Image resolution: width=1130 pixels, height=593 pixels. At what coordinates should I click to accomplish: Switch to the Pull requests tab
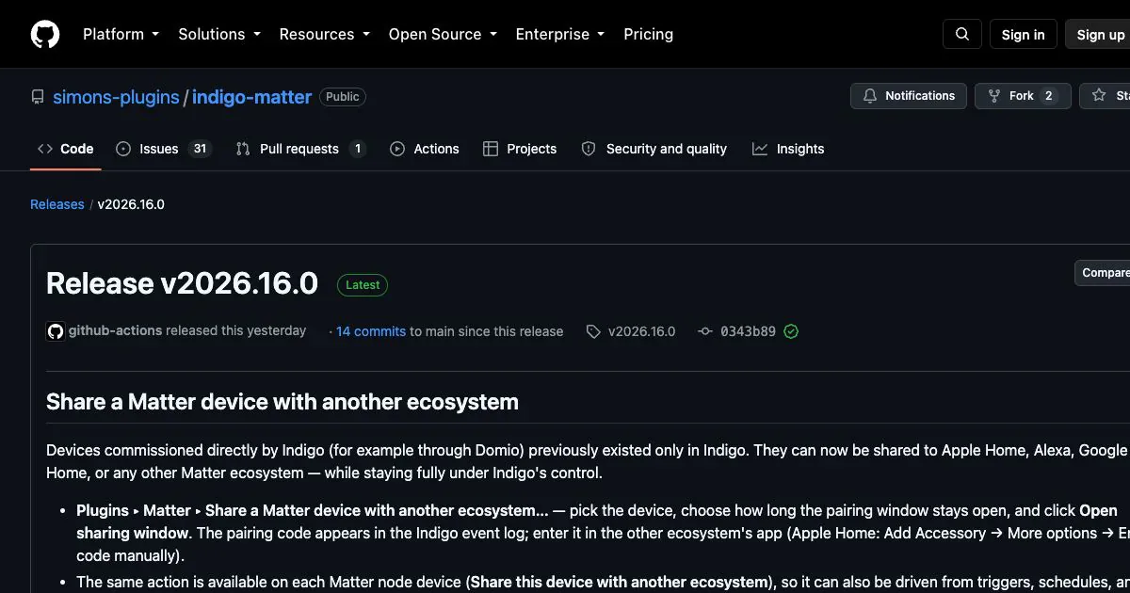tap(300, 149)
